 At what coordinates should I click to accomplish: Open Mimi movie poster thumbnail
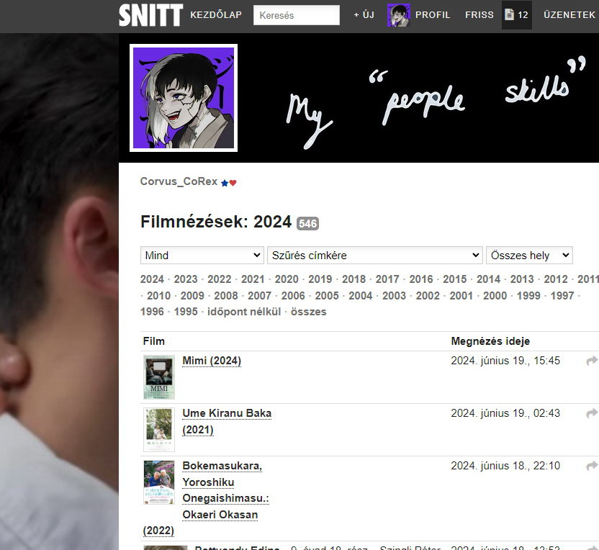pyautogui.click(x=159, y=377)
